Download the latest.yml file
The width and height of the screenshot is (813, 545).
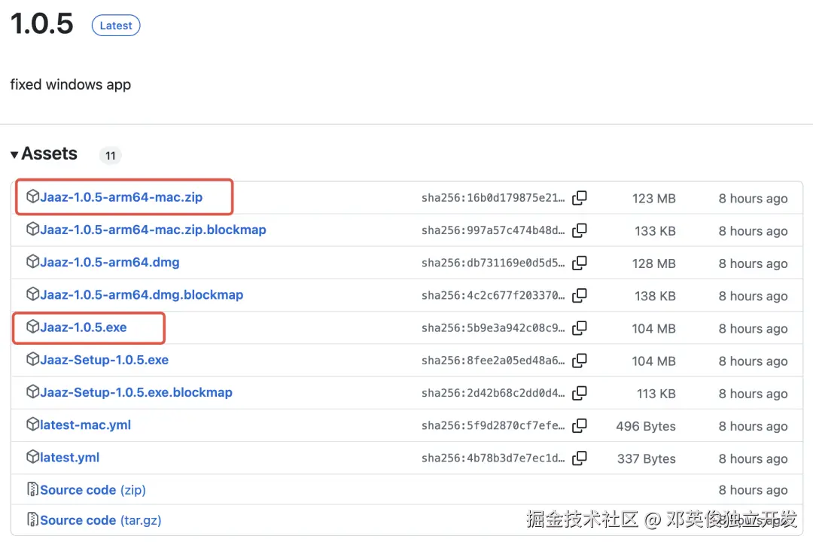coord(68,458)
